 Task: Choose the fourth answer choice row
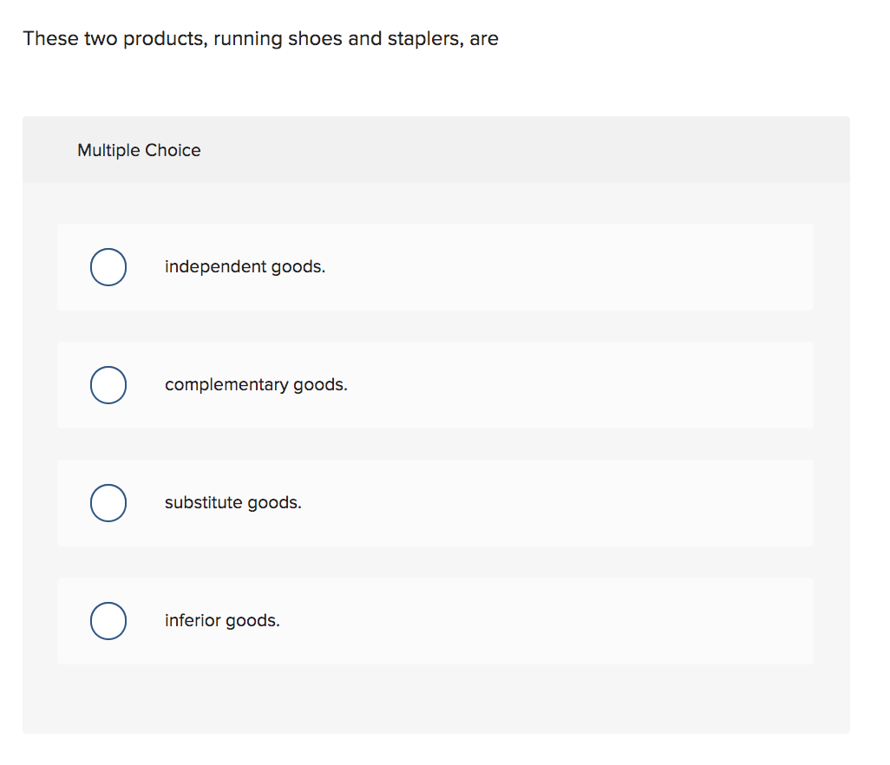434,621
